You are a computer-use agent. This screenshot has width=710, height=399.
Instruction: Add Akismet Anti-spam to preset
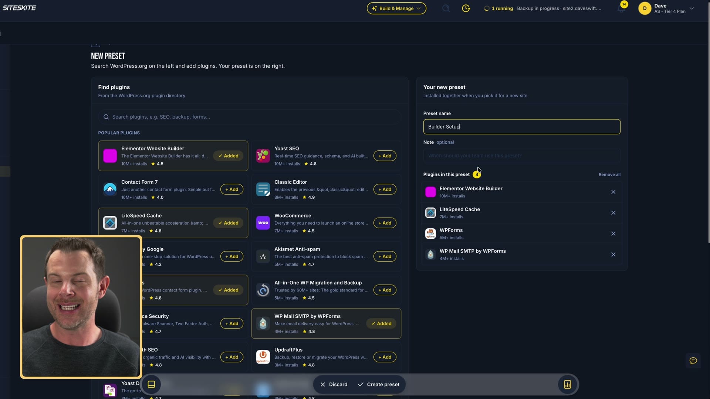point(385,256)
